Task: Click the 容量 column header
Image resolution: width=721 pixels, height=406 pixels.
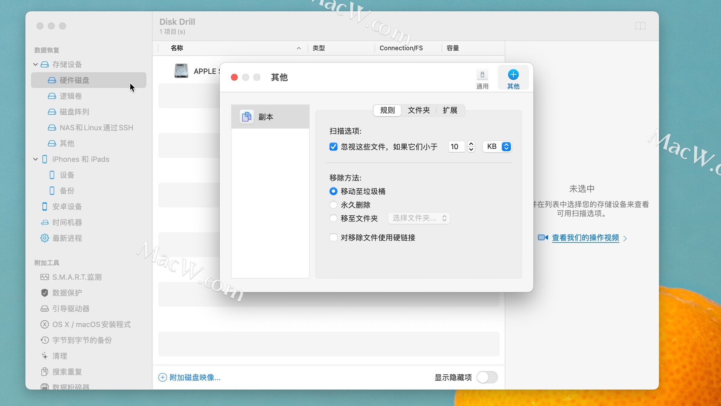Action: coord(453,48)
